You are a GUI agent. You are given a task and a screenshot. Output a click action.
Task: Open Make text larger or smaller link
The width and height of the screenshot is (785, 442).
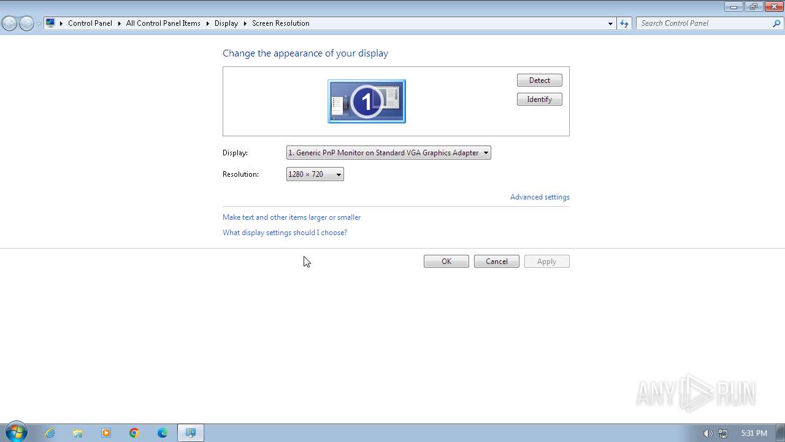[292, 217]
